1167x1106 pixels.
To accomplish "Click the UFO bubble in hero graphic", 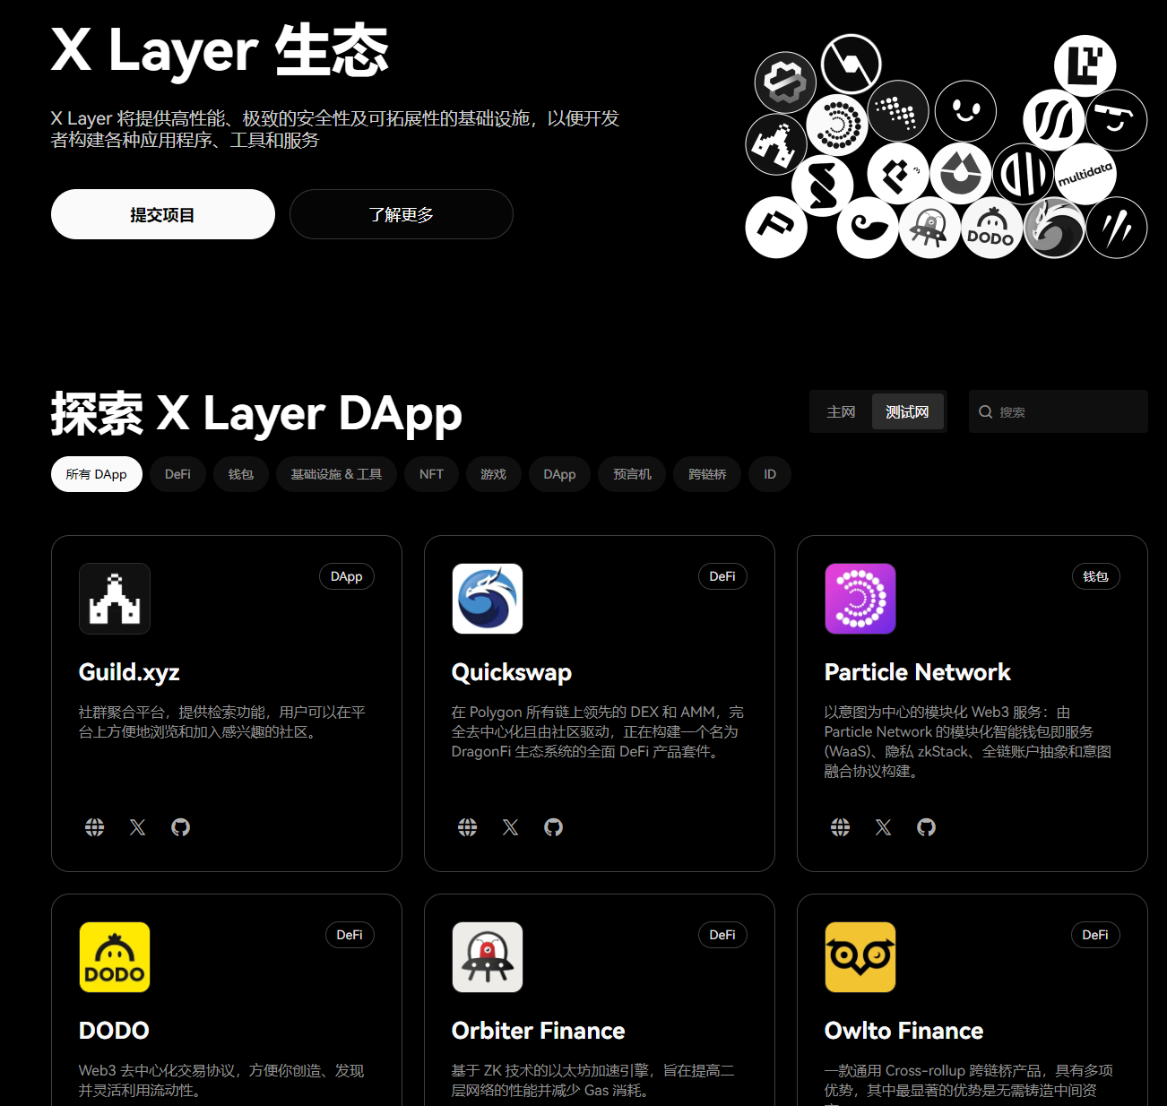I will point(929,228).
